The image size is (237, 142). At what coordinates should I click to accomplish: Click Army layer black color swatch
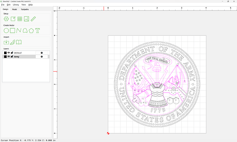5,57
